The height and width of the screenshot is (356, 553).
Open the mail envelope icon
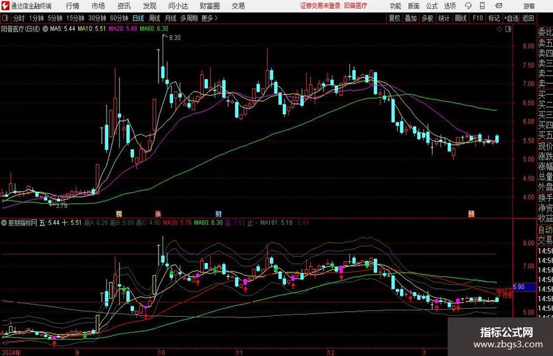pos(499,6)
